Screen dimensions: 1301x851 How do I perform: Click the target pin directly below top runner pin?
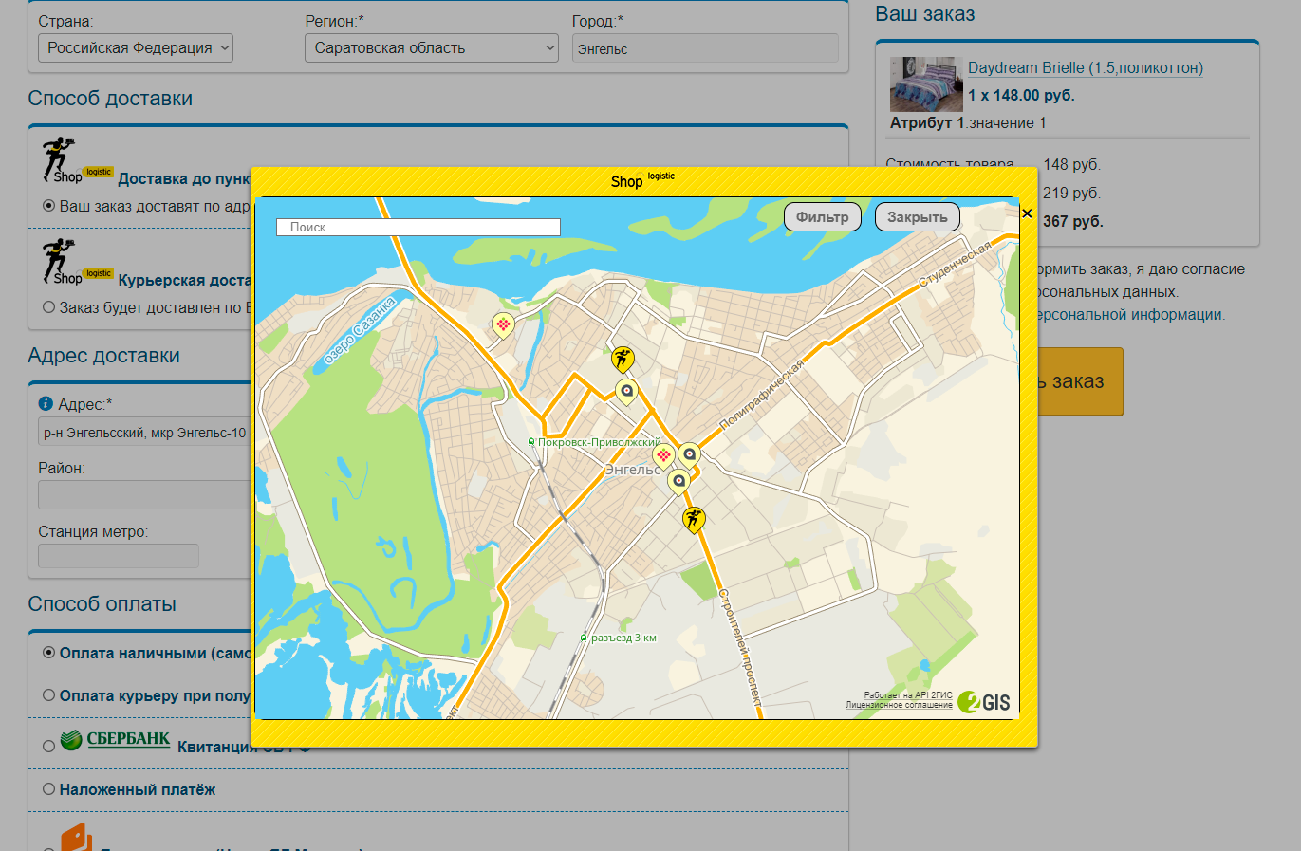click(x=626, y=391)
